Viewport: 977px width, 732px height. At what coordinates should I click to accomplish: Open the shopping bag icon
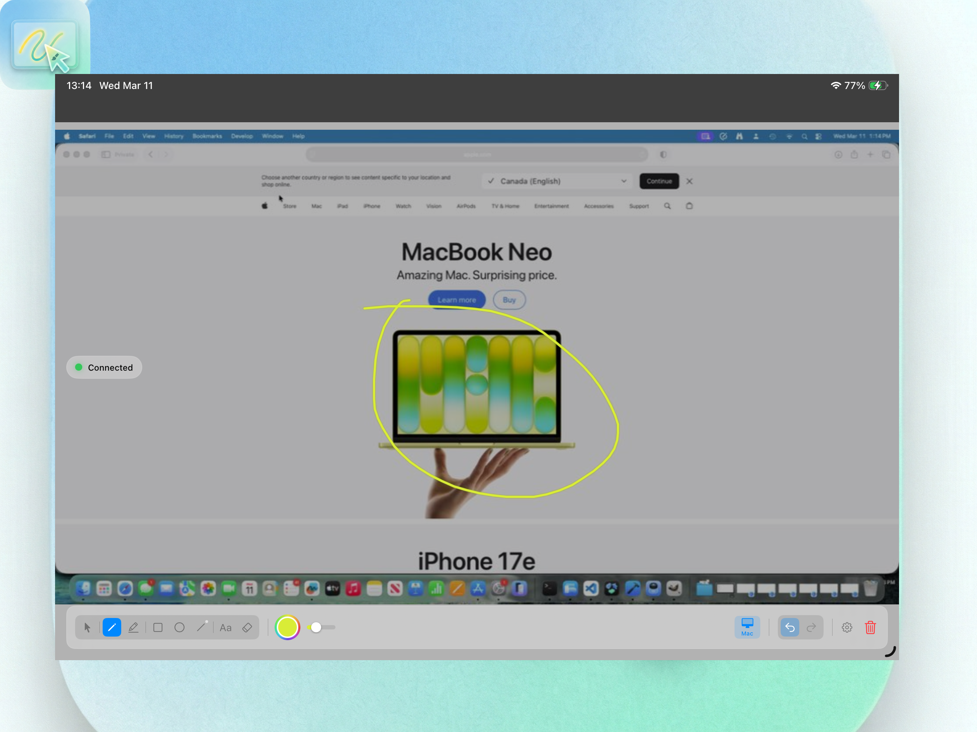pos(689,206)
